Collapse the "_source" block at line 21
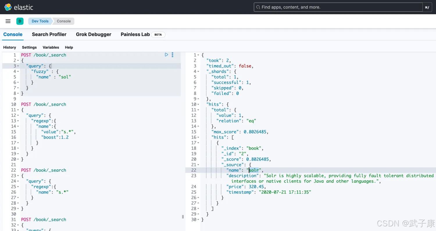The height and width of the screenshot is (231, 436). (x=199, y=165)
